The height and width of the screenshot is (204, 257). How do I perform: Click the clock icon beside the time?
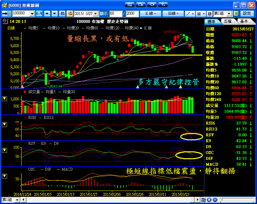(4, 21)
